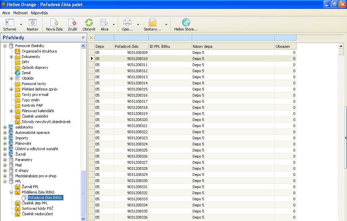Open Způsob dopravy folder
Image resolution: width=347 pixels, height=221 pixels.
click(x=35, y=67)
